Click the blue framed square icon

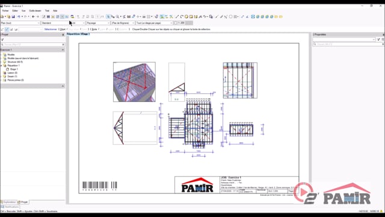[253, 17]
